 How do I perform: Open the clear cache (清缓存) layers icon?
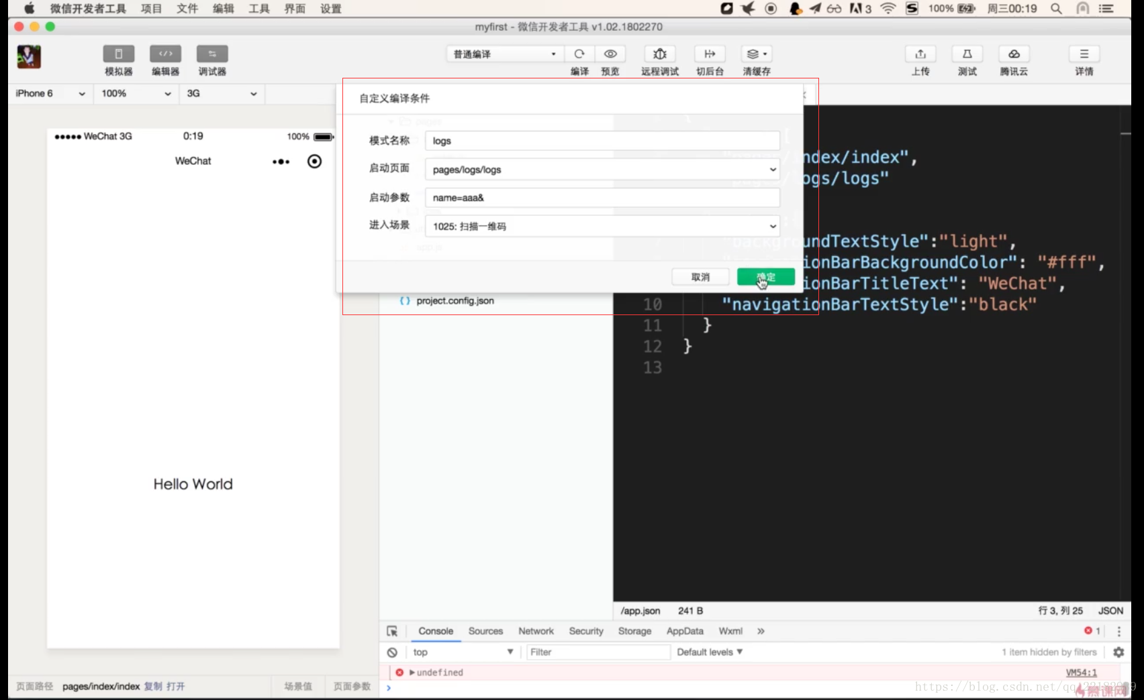point(757,54)
